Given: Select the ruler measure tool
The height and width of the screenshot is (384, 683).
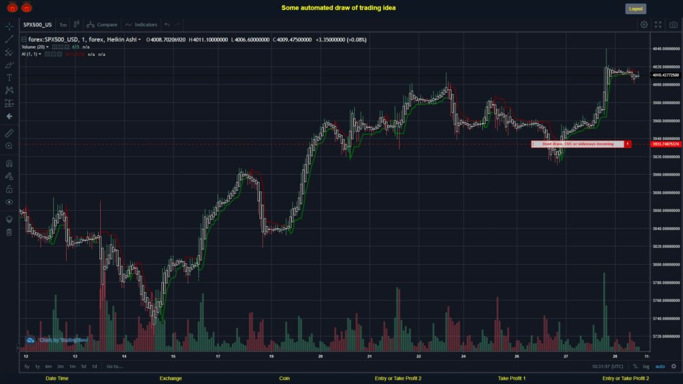Looking at the screenshot, I should point(9,133).
